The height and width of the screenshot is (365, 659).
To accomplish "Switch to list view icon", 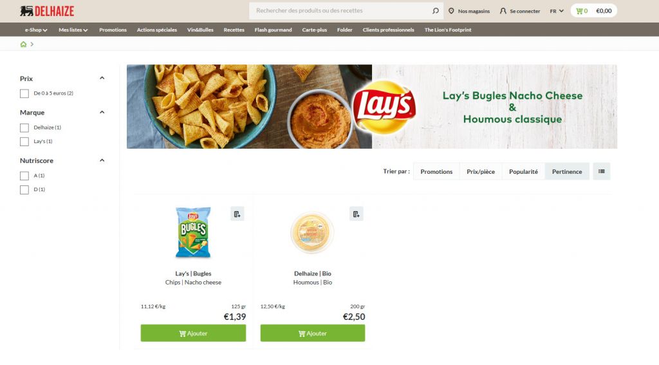I will tap(602, 171).
